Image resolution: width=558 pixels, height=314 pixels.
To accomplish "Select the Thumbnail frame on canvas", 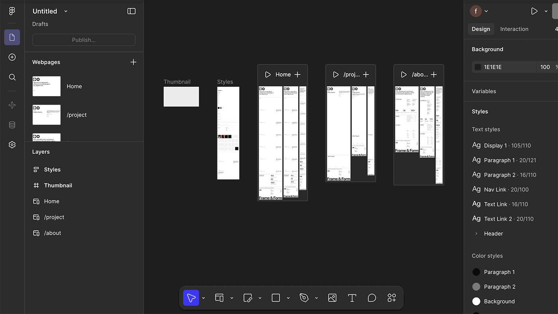I will click(181, 96).
